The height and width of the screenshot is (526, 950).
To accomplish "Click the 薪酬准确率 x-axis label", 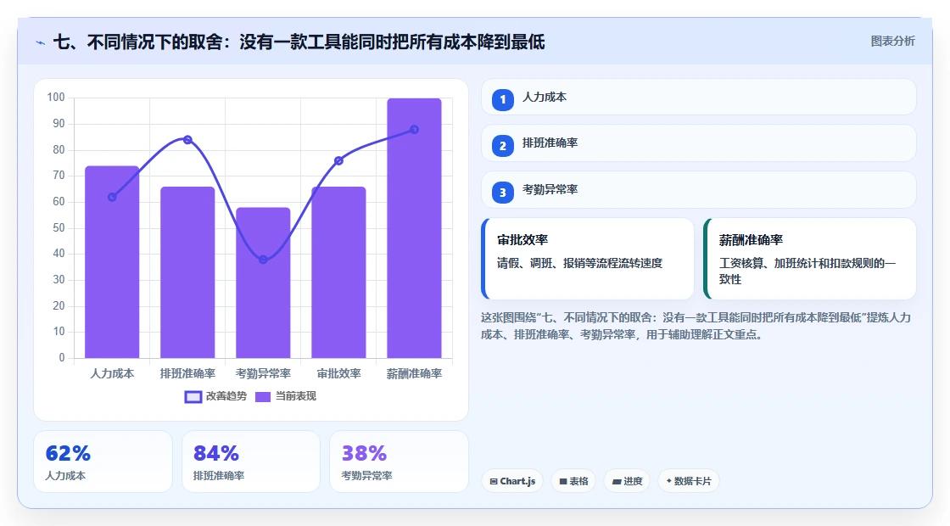I will click(x=415, y=374).
